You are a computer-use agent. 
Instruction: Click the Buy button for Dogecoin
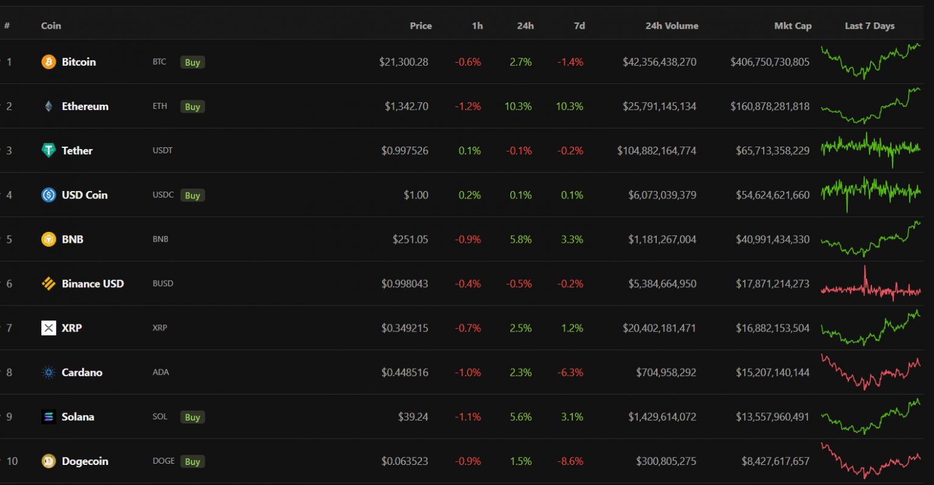tap(193, 461)
